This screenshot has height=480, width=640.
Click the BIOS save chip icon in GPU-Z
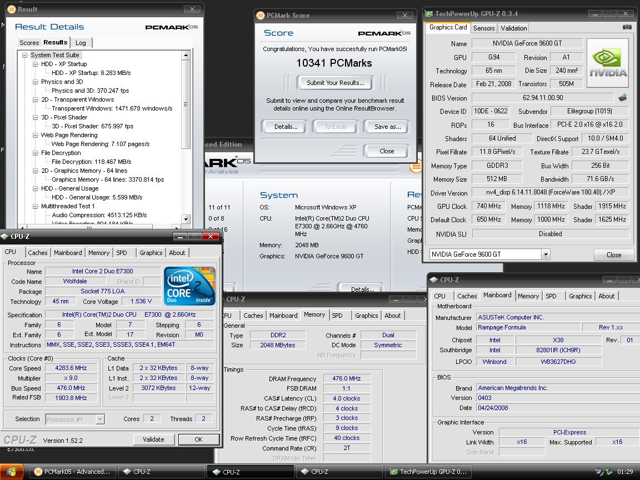(623, 98)
